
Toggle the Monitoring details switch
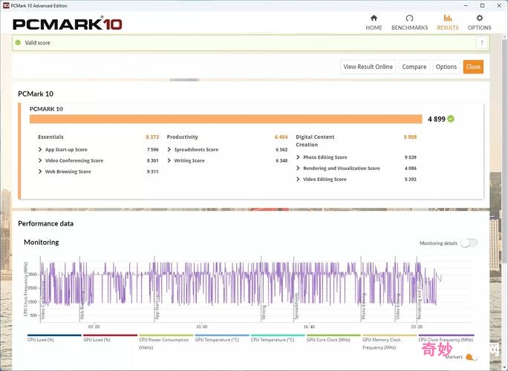469,243
